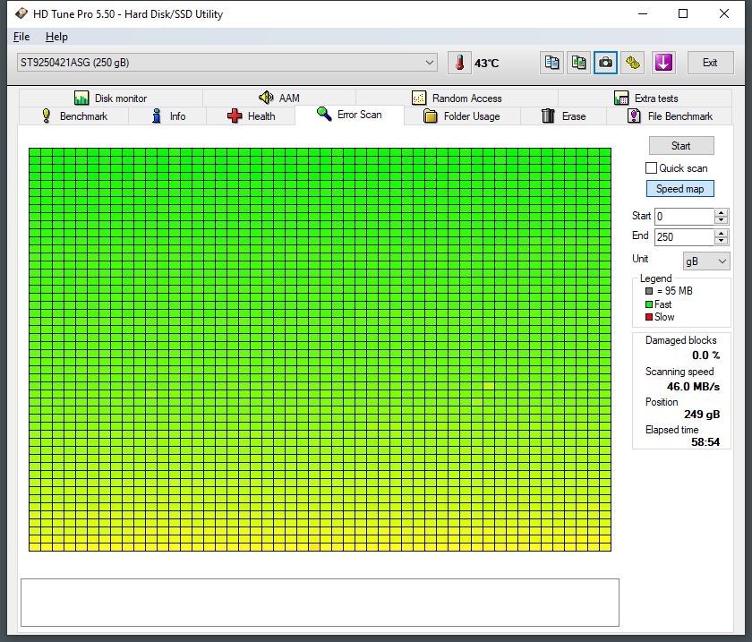Click the Health red cross icon
The height and width of the screenshot is (642, 752).
235,116
